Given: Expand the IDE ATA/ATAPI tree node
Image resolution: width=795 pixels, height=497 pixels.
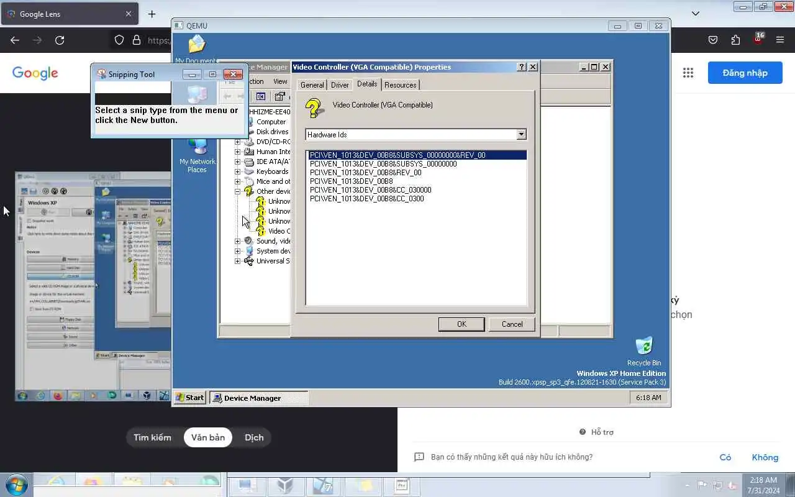Looking at the screenshot, I should click(x=238, y=162).
